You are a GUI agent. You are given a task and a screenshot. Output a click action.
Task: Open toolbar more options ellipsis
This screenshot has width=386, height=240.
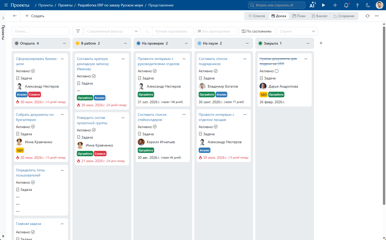click(377, 16)
